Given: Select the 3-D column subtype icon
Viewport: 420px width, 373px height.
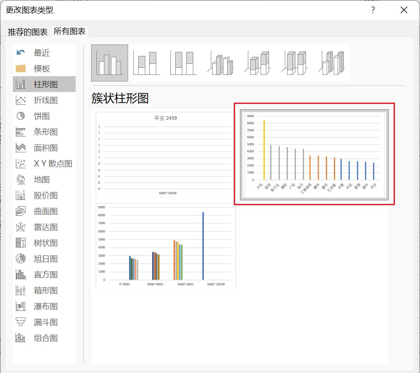Looking at the screenshot, I should [x=332, y=63].
